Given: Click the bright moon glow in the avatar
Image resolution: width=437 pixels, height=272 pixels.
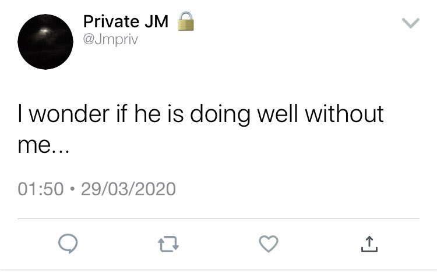Looking at the screenshot, I should pyautogui.click(x=44, y=31).
